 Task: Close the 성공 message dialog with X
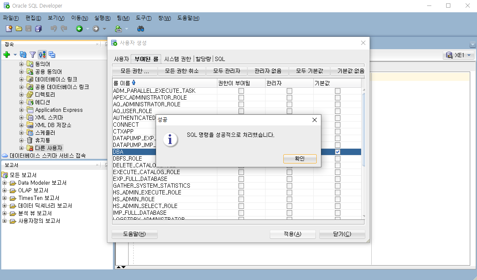(x=315, y=120)
